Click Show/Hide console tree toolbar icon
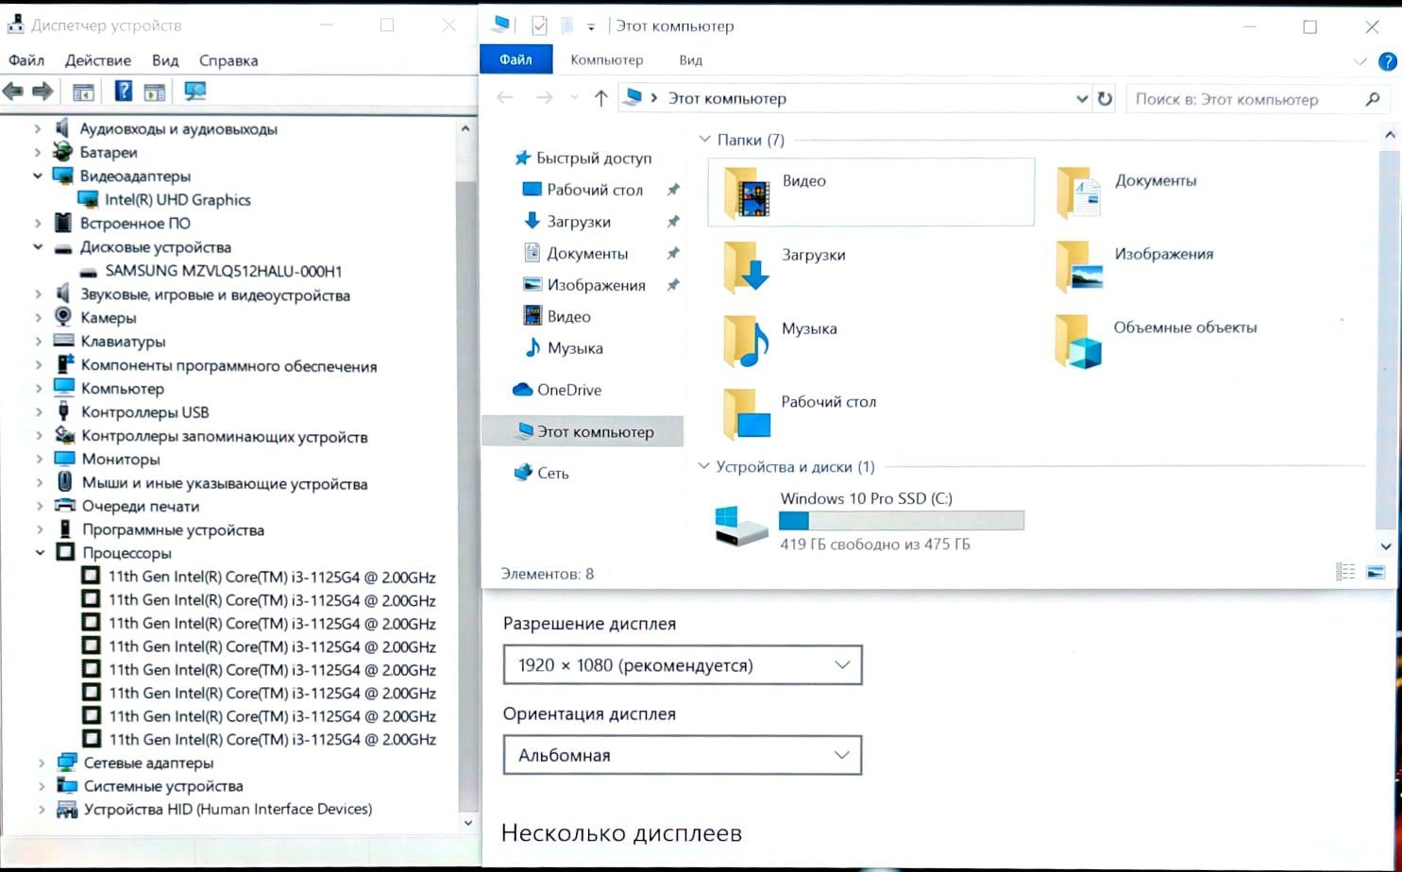This screenshot has width=1402, height=872. 83,92
